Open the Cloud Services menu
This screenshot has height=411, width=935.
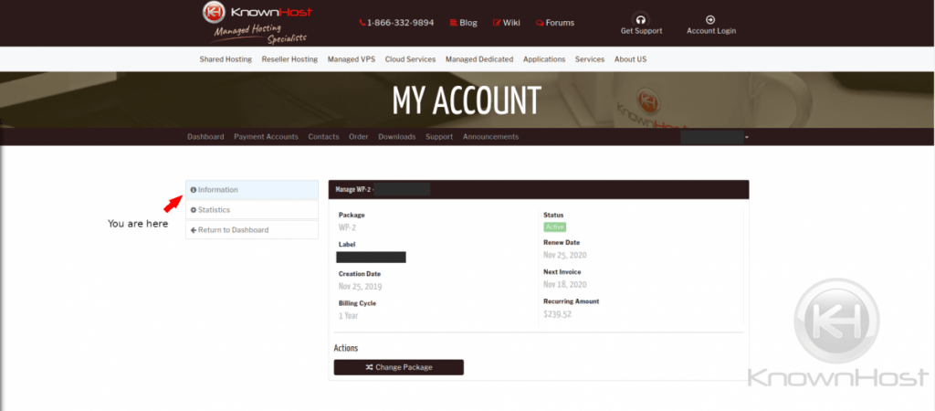pos(410,59)
